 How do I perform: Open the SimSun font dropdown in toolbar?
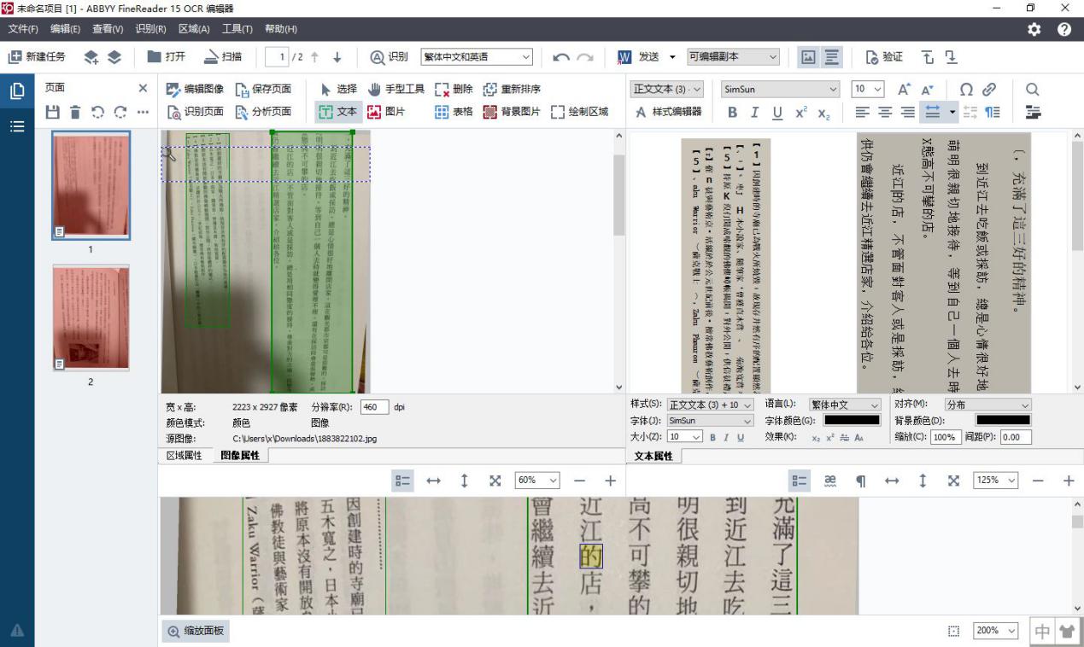coord(780,89)
